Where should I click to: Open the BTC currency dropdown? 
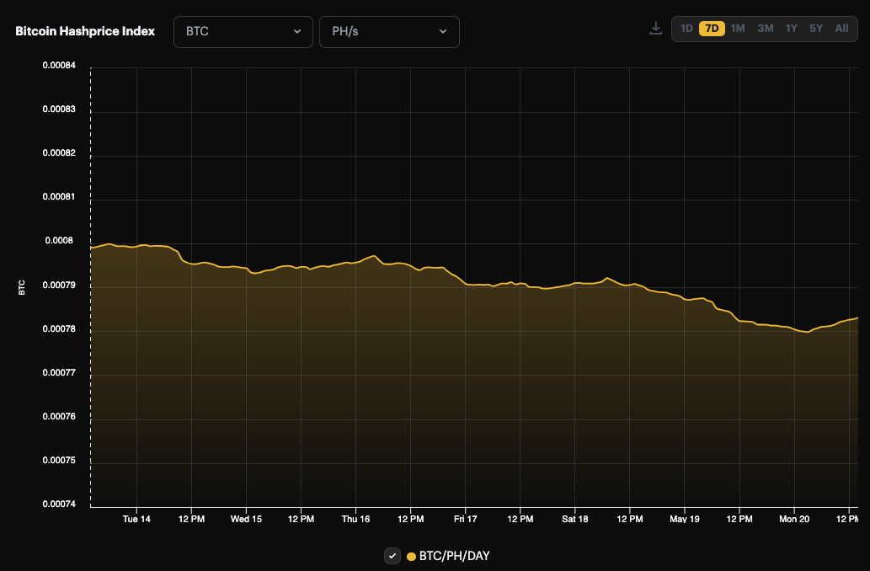pos(243,31)
